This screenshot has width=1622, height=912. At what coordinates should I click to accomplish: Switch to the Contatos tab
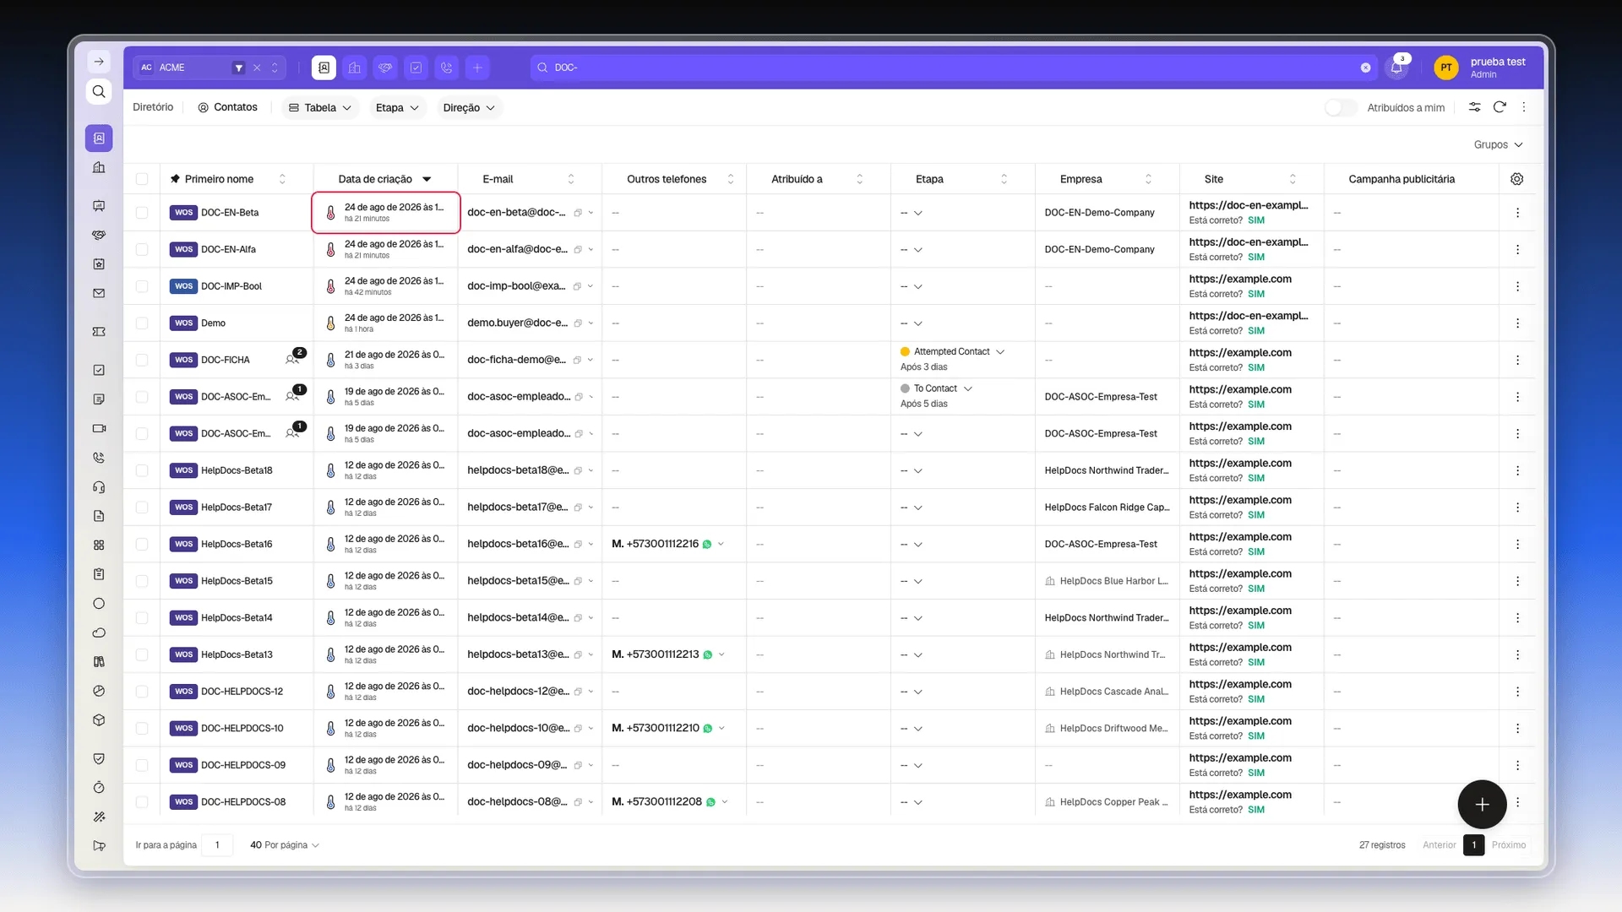coord(227,107)
